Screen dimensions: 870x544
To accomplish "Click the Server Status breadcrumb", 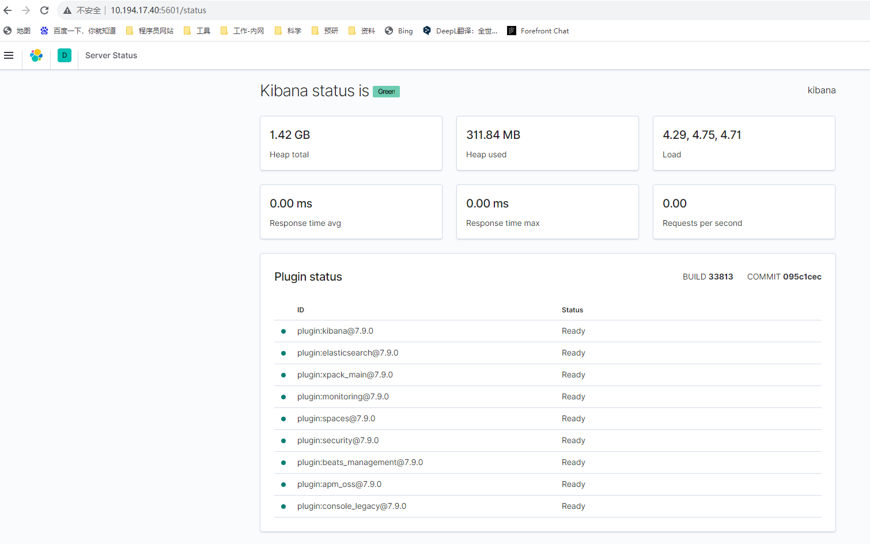I will (x=111, y=55).
